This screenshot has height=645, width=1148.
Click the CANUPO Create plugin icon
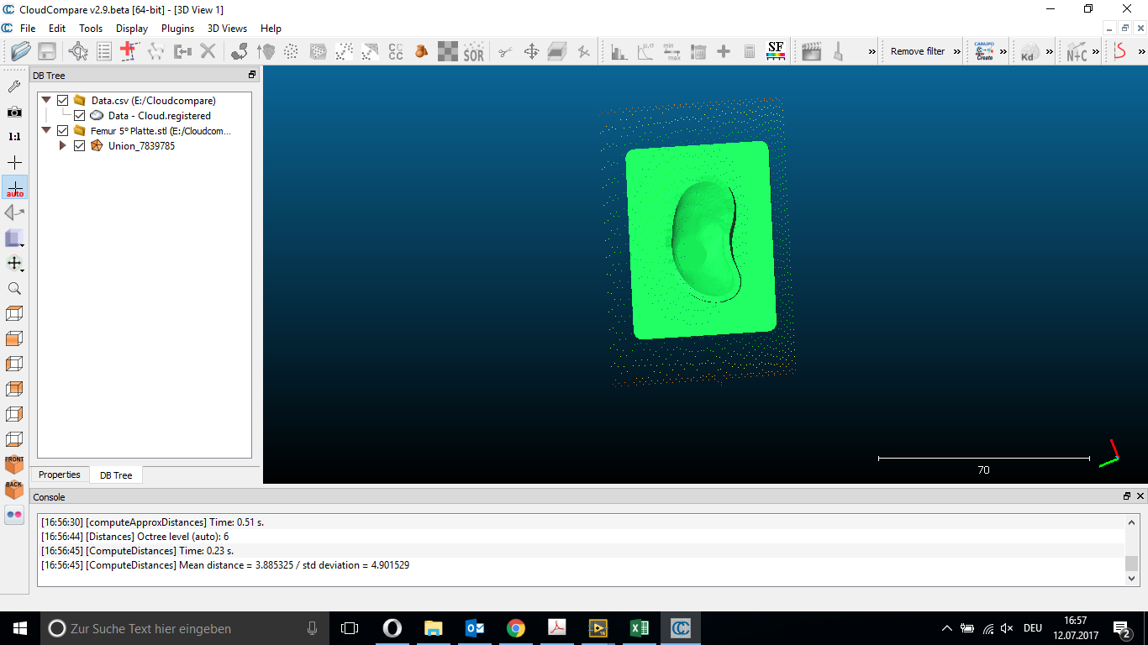click(984, 51)
